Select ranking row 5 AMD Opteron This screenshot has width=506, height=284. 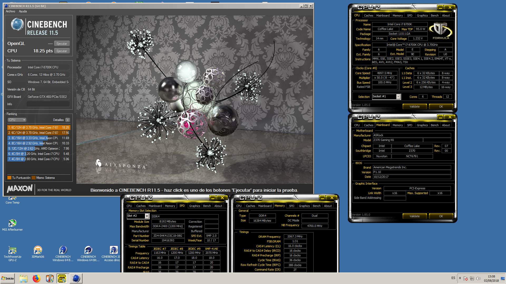(39, 149)
